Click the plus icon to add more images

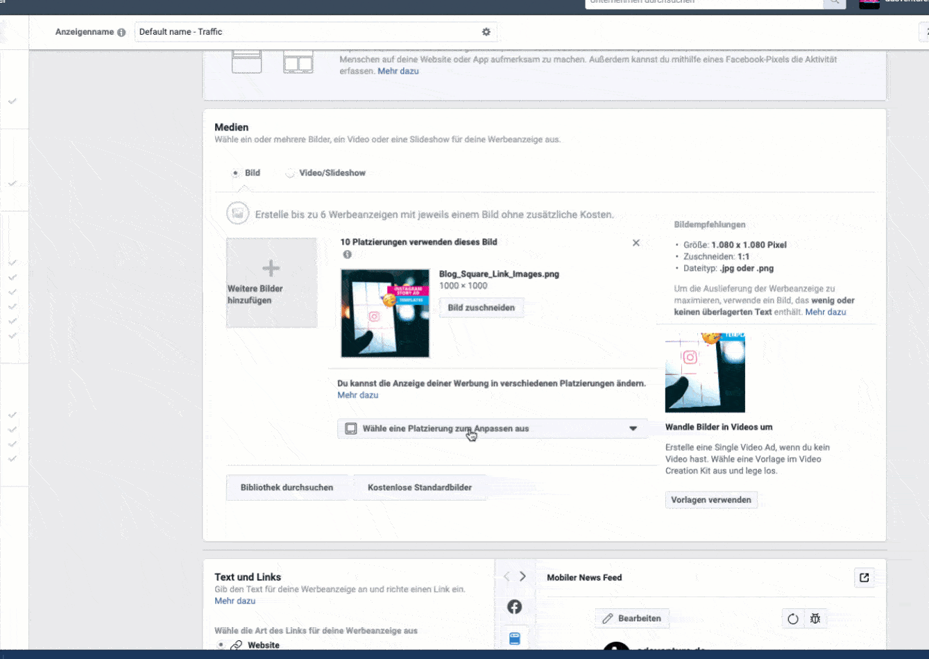(271, 268)
